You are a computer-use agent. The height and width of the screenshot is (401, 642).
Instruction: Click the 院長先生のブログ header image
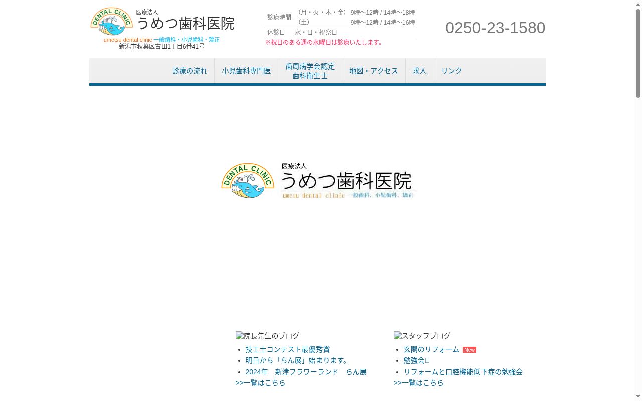point(267,336)
